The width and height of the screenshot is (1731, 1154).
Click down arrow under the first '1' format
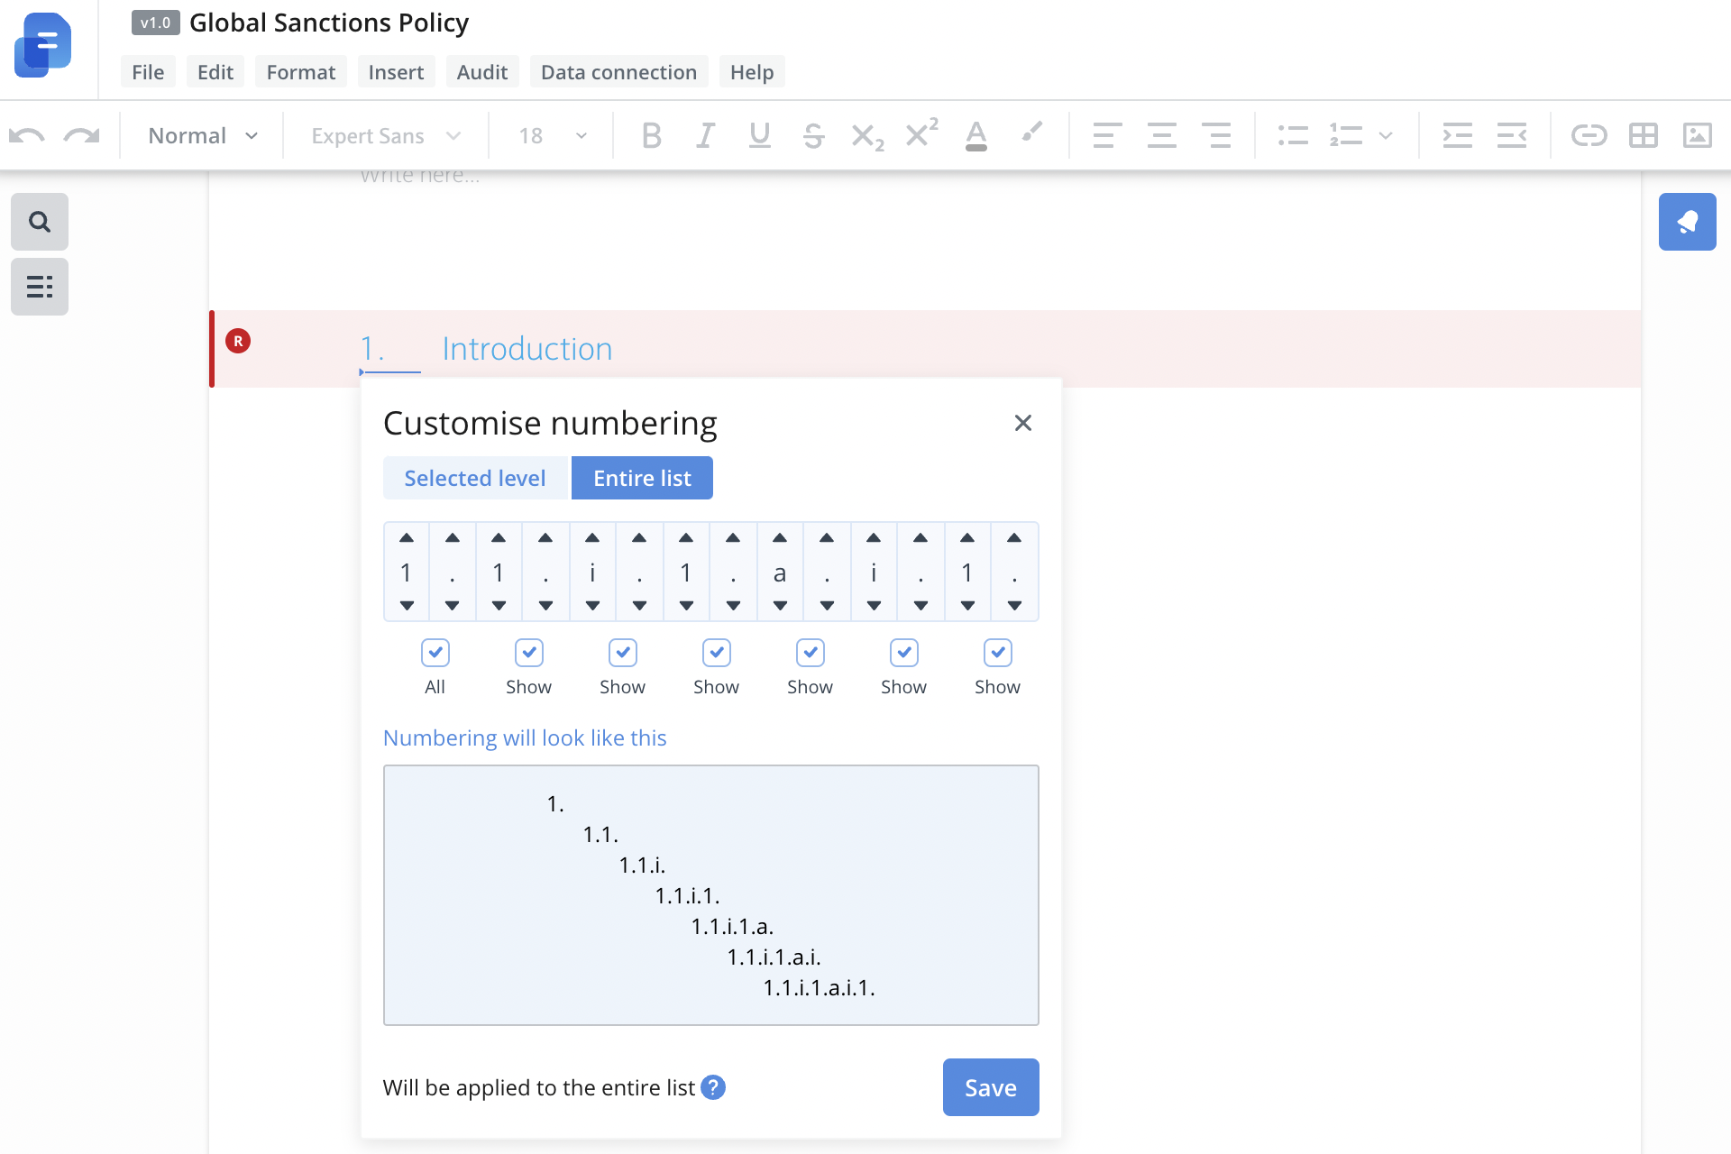click(407, 606)
